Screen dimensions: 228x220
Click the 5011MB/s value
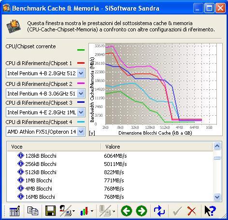coord(115,164)
